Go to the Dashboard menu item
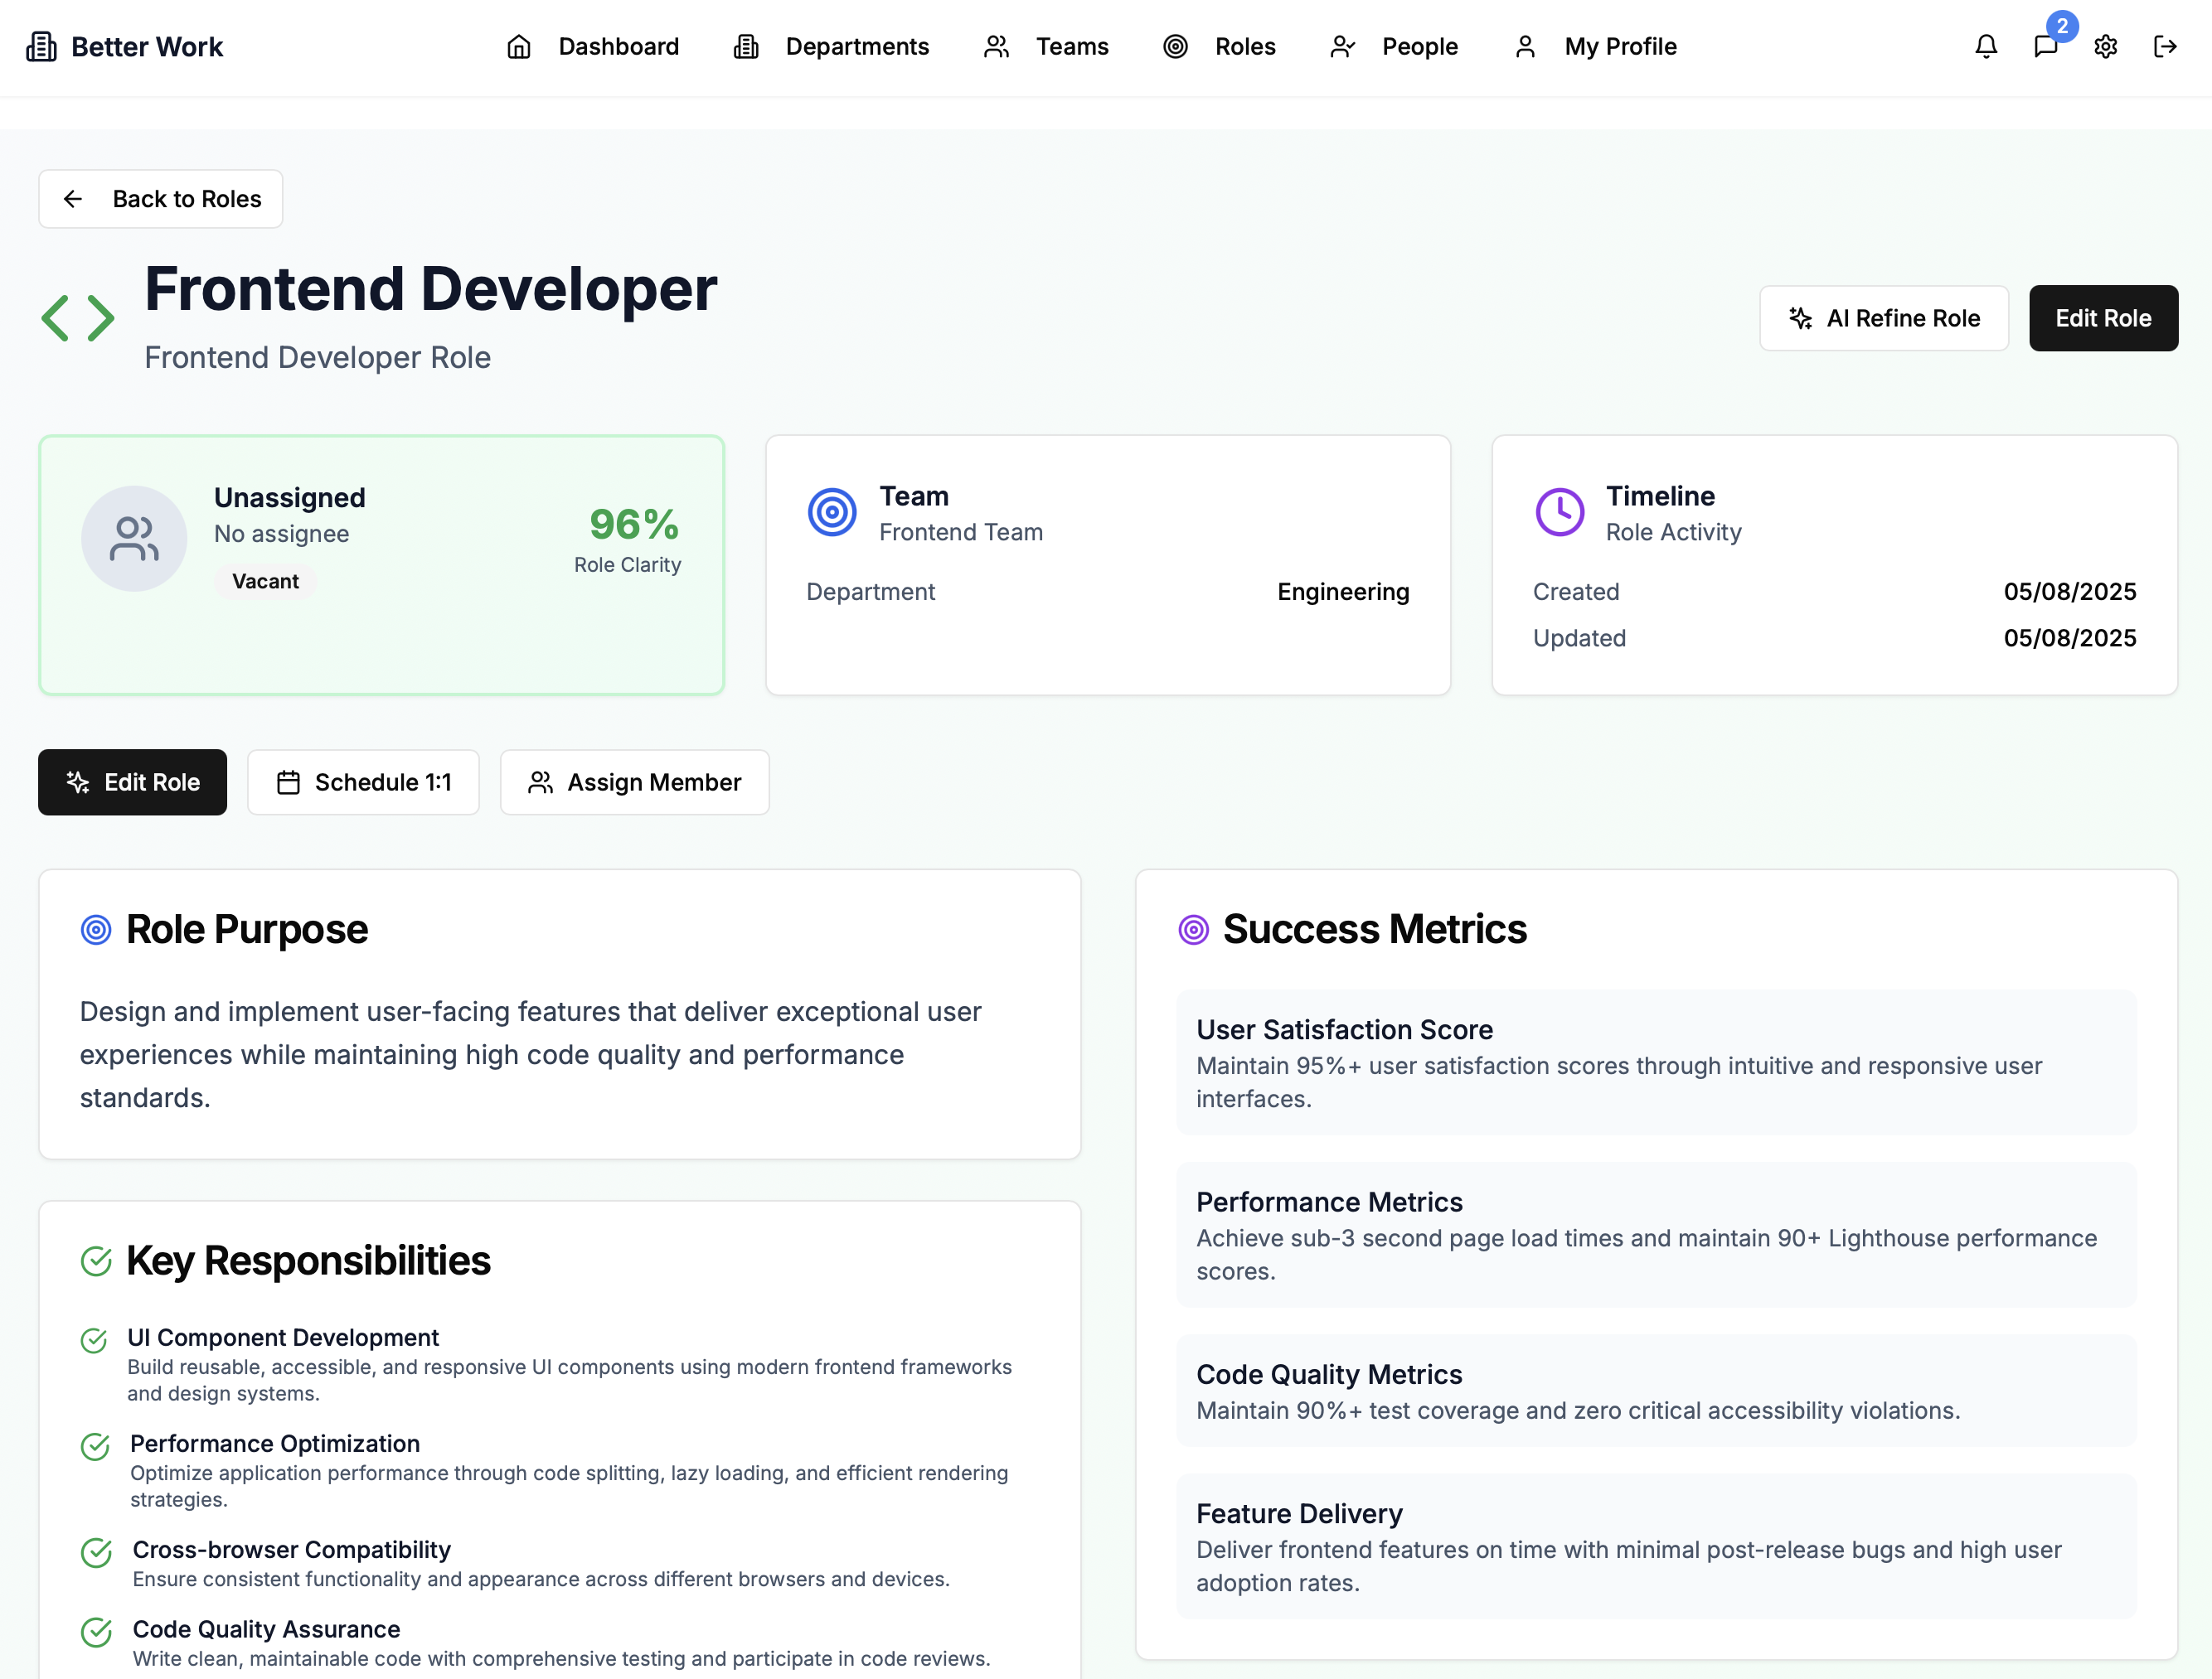The width and height of the screenshot is (2212, 1679). [593, 47]
